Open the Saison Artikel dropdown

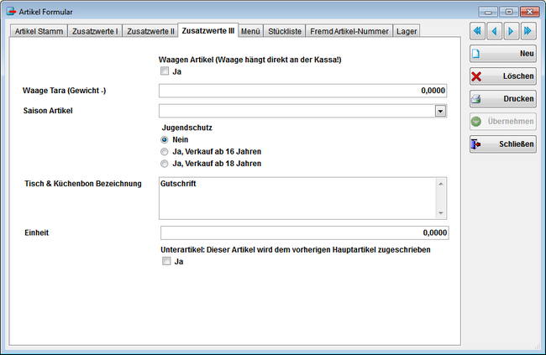pyautogui.click(x=440, y=111)
